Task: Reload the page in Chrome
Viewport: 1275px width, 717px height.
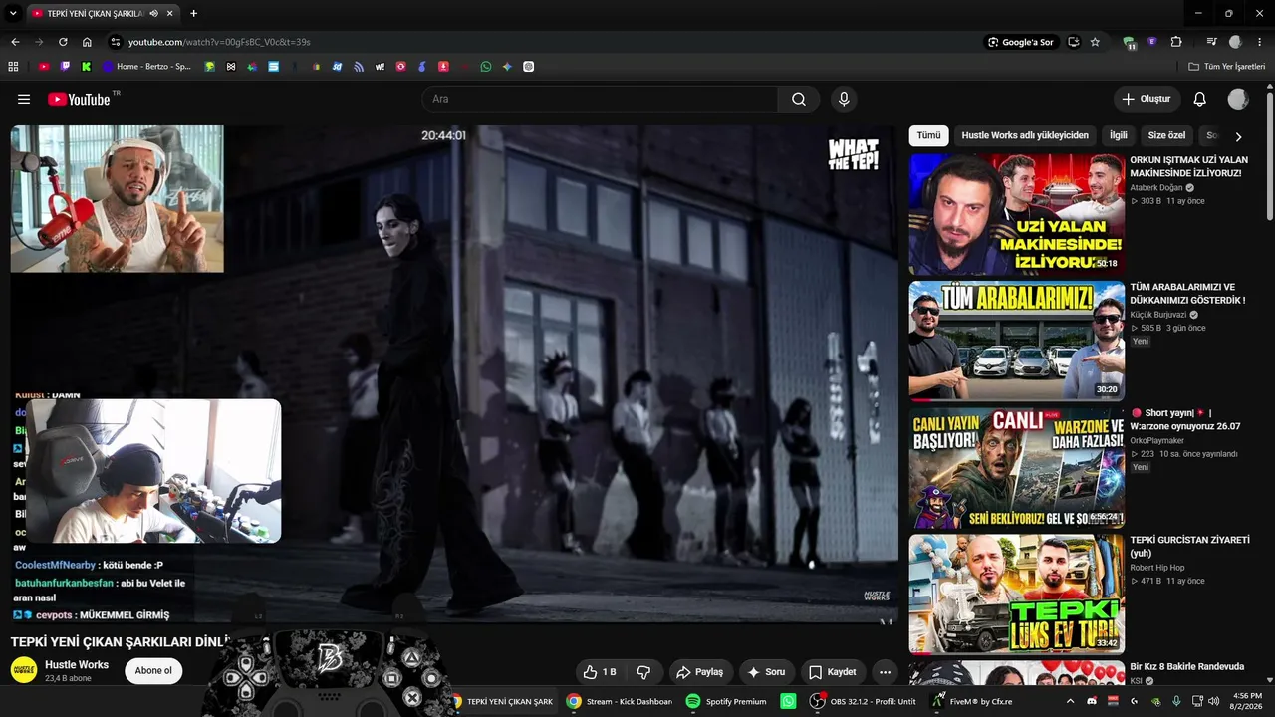Action: (x=63, y=42)
